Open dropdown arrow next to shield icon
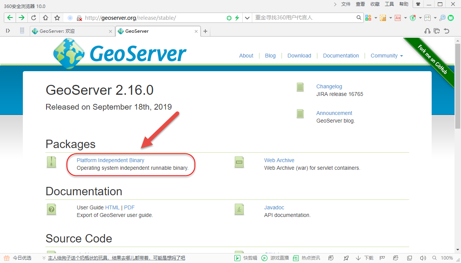This screenshot has width=461, height=263. (x=420, y=18)
